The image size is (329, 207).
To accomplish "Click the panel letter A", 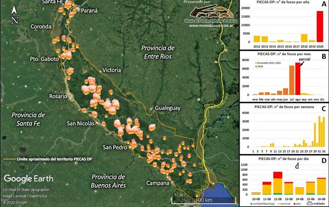I will tap(324, 3).
